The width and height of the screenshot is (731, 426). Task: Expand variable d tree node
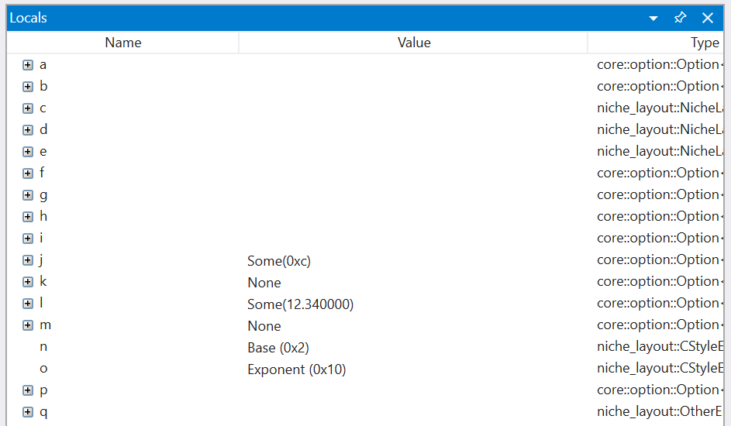(28, 130)
